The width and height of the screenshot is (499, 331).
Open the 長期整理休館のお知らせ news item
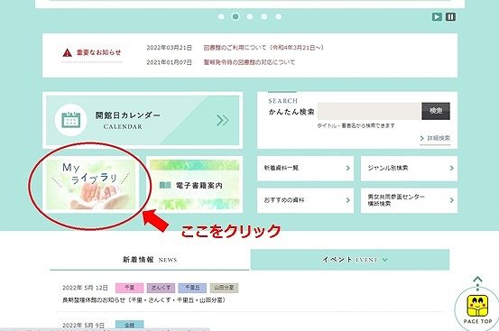(x=143, y=300)
